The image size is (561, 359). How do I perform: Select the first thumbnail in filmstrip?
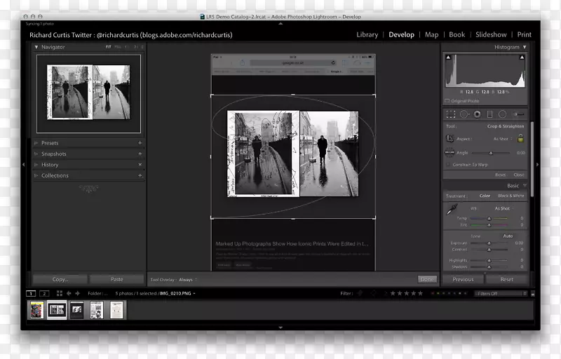(36, 309)
